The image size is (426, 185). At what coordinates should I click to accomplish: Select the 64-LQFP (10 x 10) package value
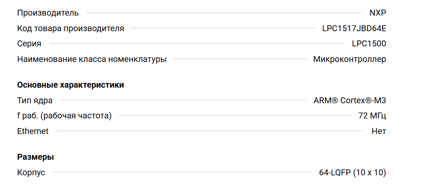point(352,172)
